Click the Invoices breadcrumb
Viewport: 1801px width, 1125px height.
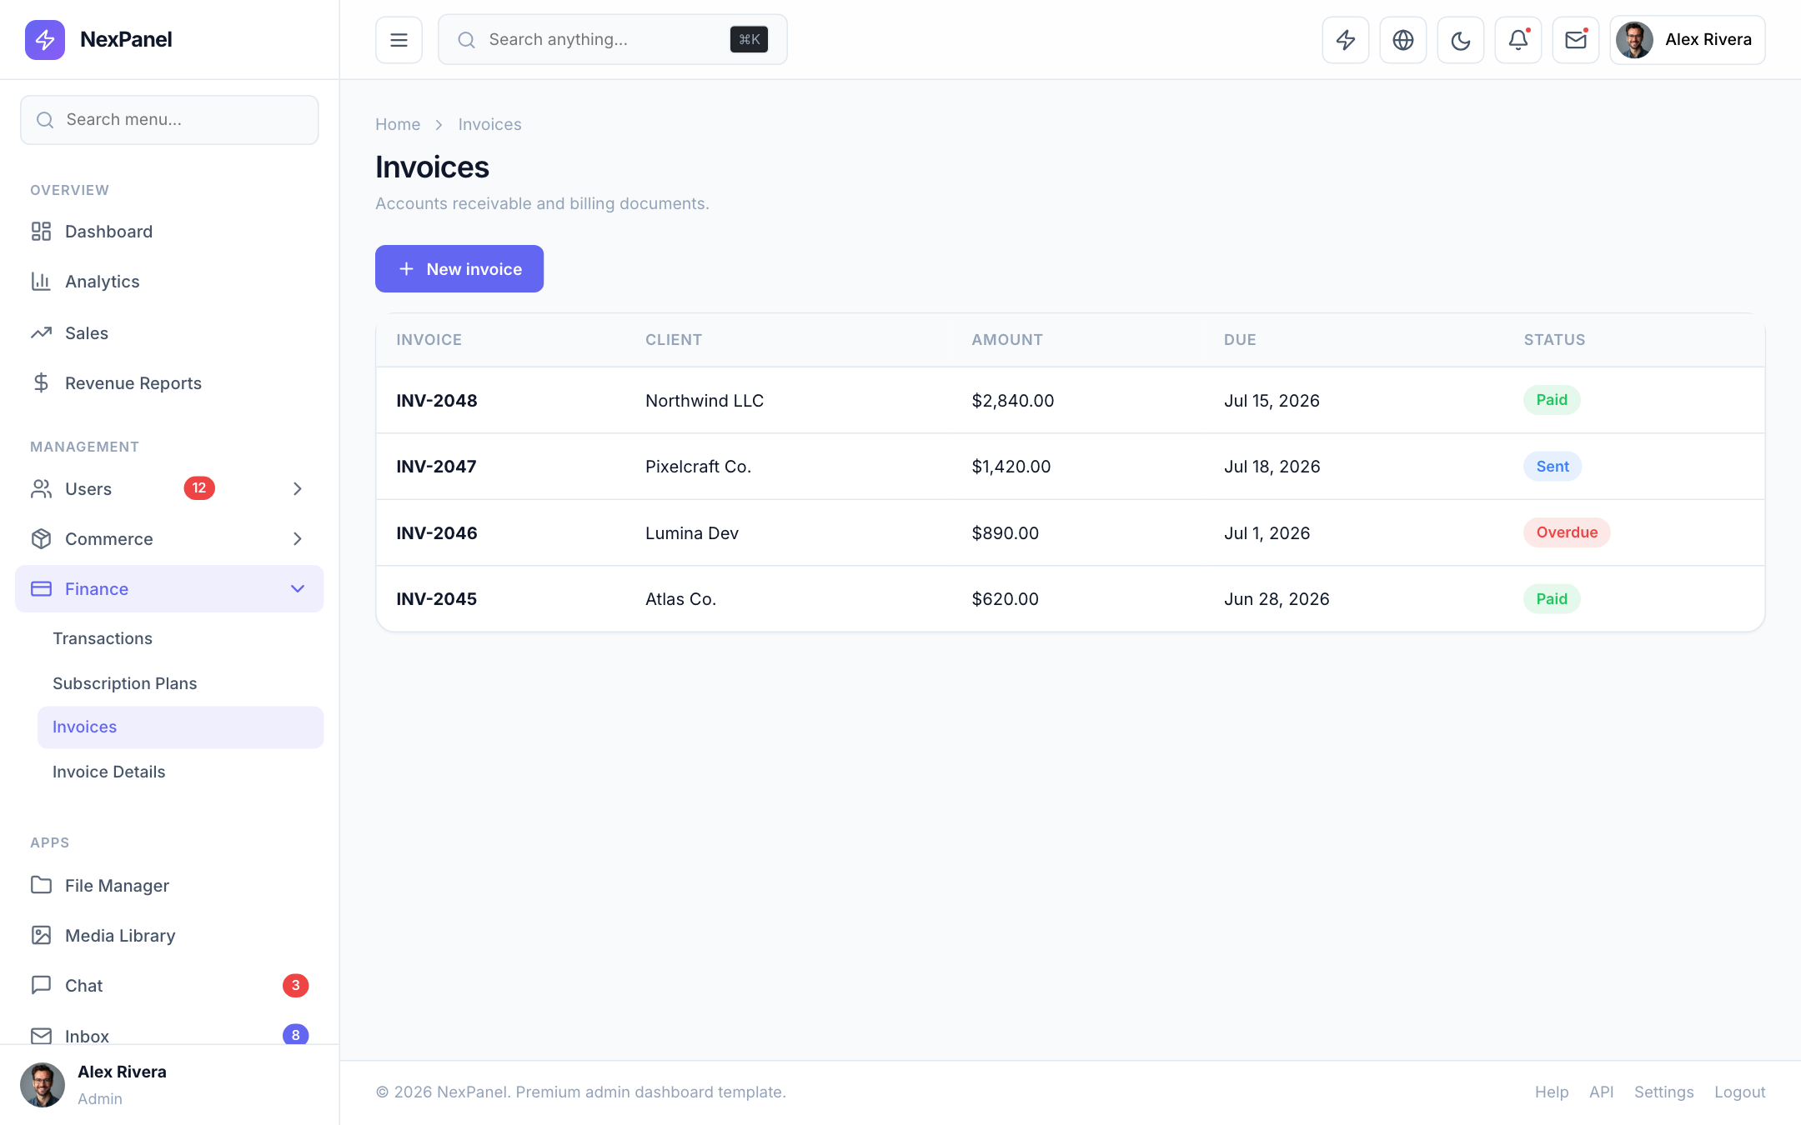[x=489, y=124]
